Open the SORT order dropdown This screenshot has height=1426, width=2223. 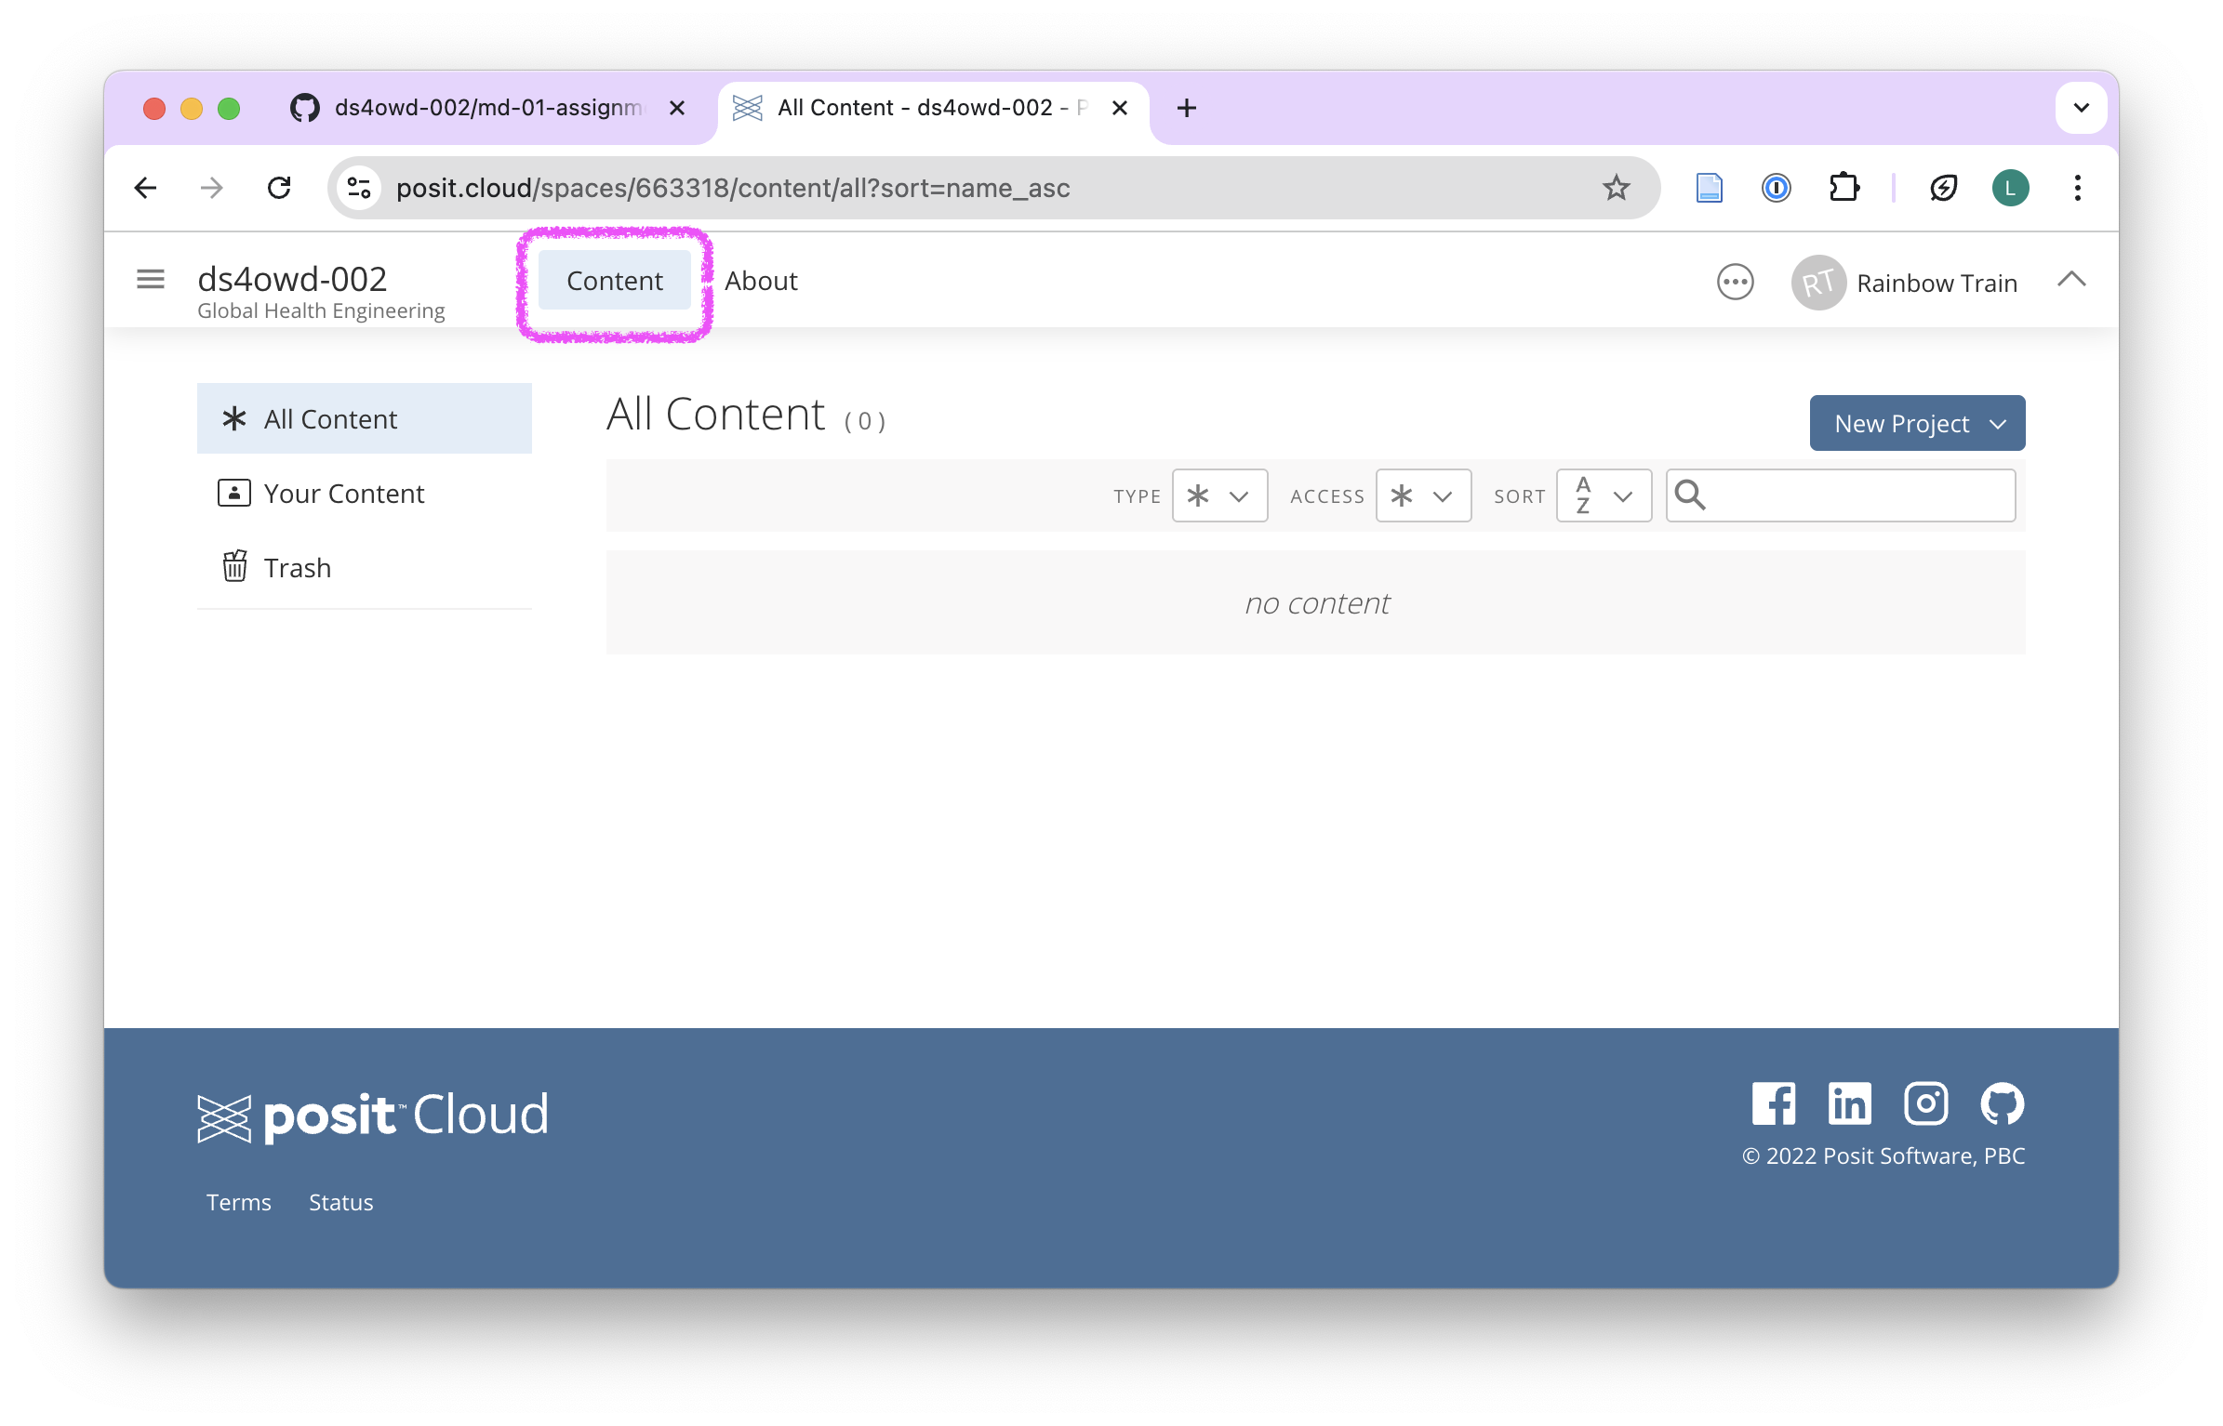coord(1604,495)
